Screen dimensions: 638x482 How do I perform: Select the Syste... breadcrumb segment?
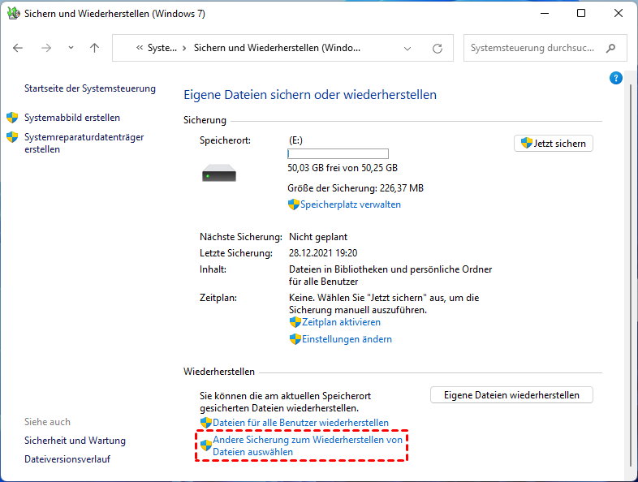162,48
